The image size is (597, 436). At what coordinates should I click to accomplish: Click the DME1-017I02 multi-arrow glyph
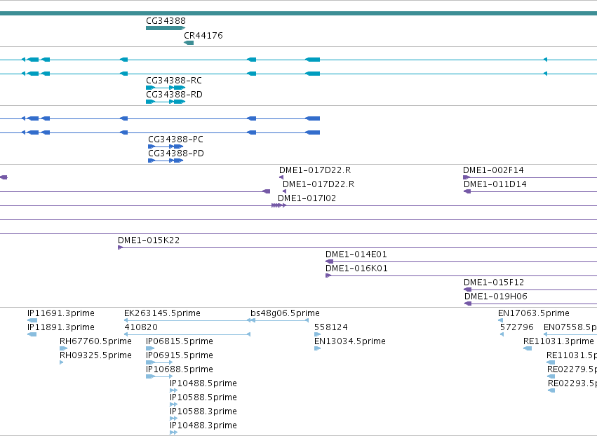click(x=279, y=205)
